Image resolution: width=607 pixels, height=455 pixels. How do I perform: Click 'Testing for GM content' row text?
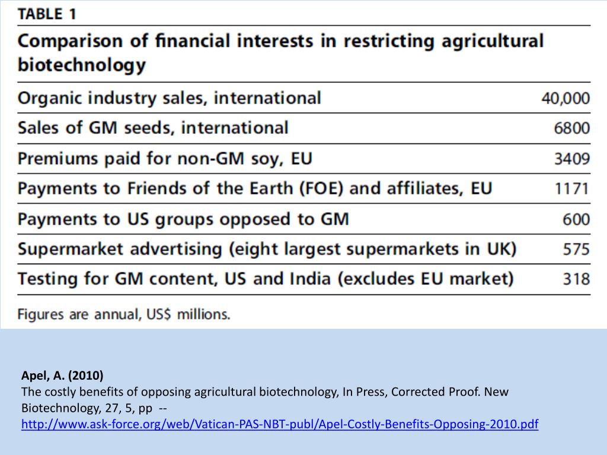[x=266, y=279]
